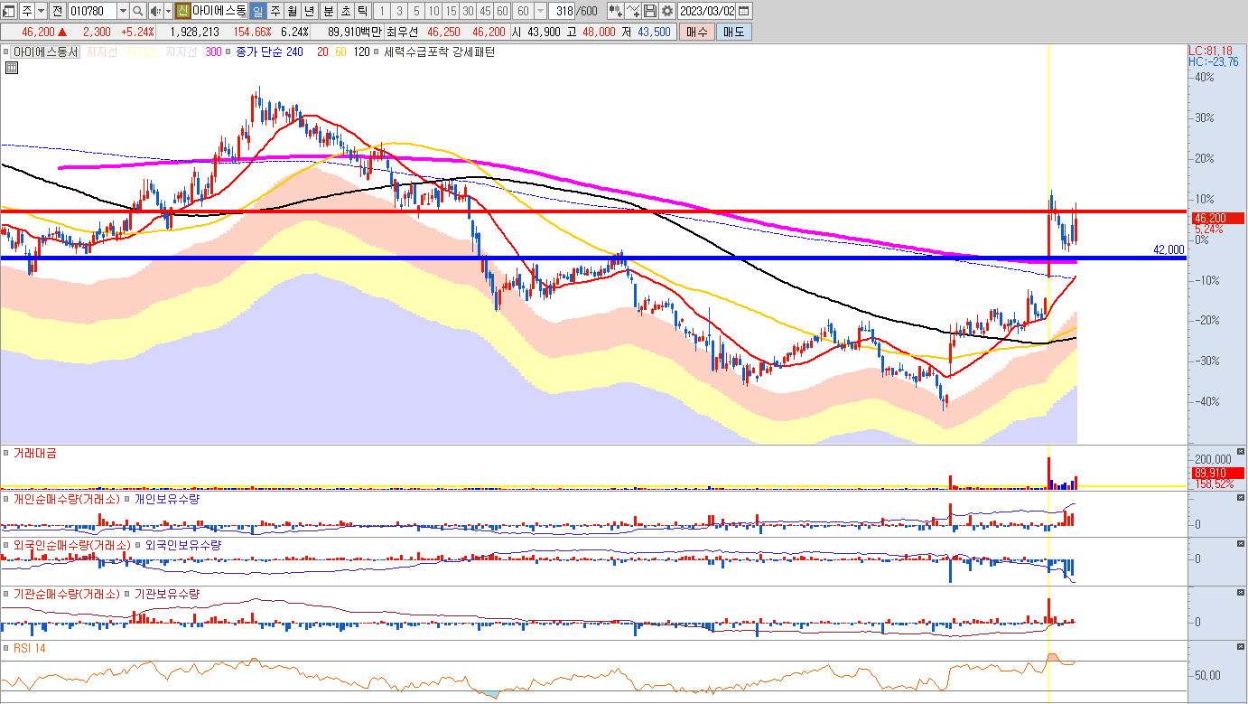The height and width of the screenshot is (704, 1248).
Task: Toggle the 종가 단순 moving average marker
Action: [229, 52]
